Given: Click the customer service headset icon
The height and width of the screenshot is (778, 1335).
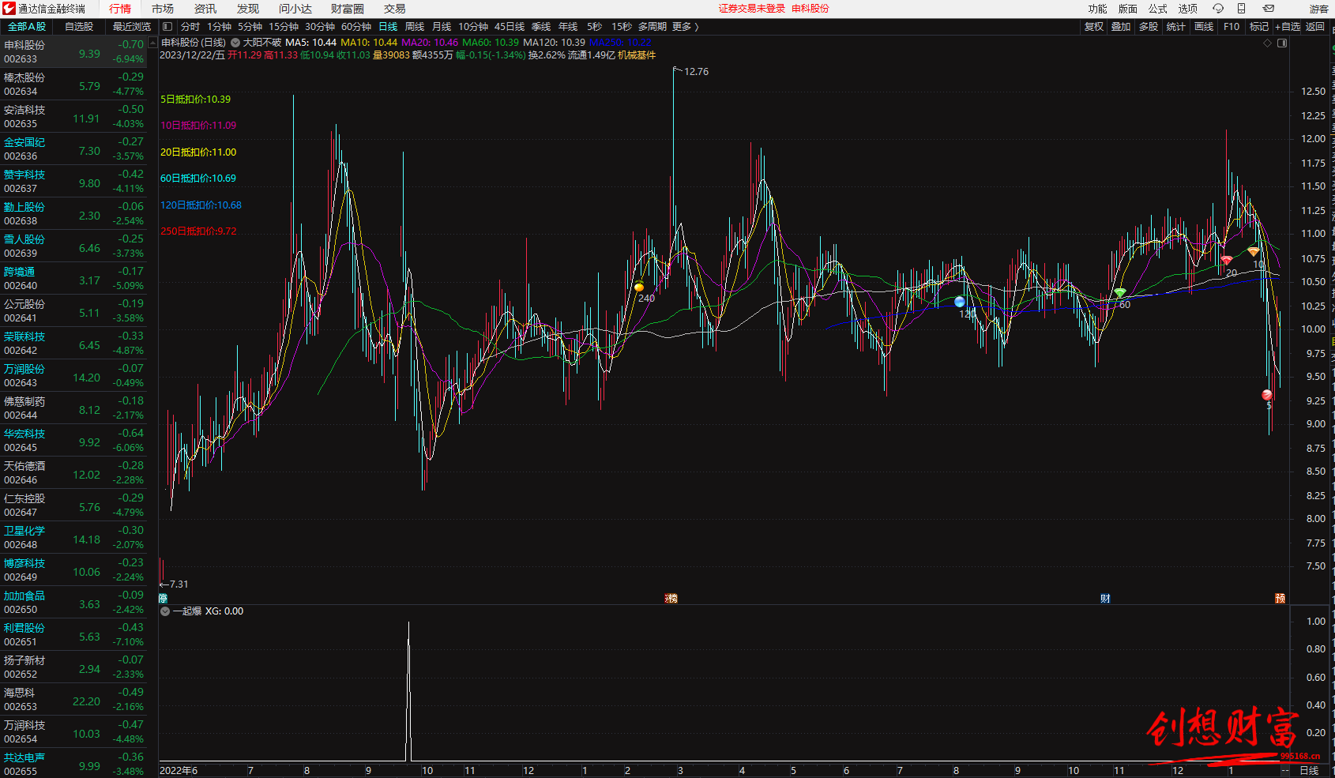Looking at the screenshot, I should pos(1218,9).
